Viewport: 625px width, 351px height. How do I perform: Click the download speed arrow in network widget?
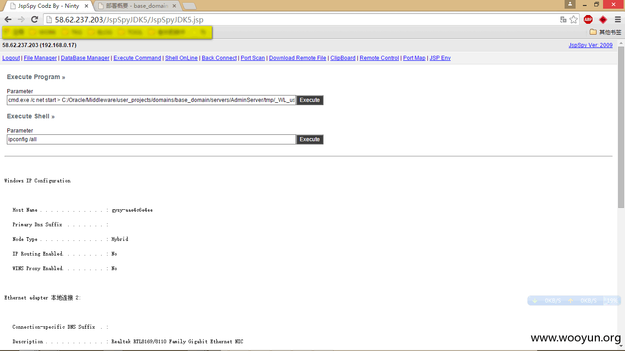tap(535, 301)
